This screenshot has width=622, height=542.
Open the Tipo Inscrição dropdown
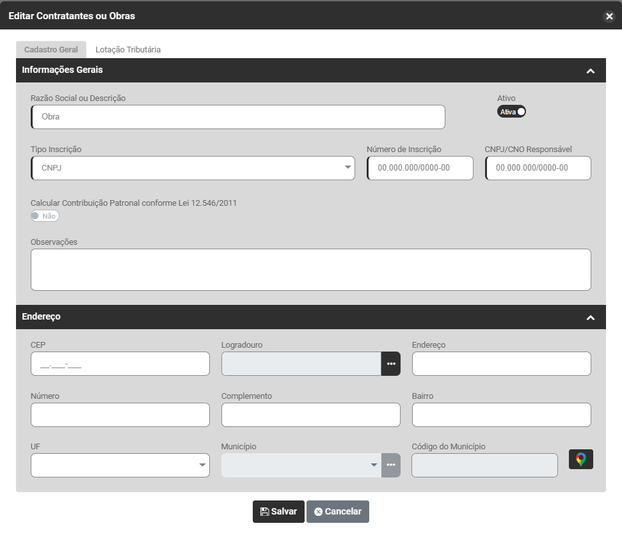tap(193, 168)
